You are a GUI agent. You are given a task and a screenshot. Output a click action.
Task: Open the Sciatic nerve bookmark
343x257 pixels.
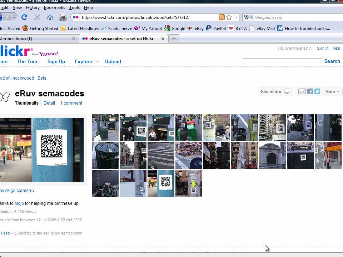[116, 29]
